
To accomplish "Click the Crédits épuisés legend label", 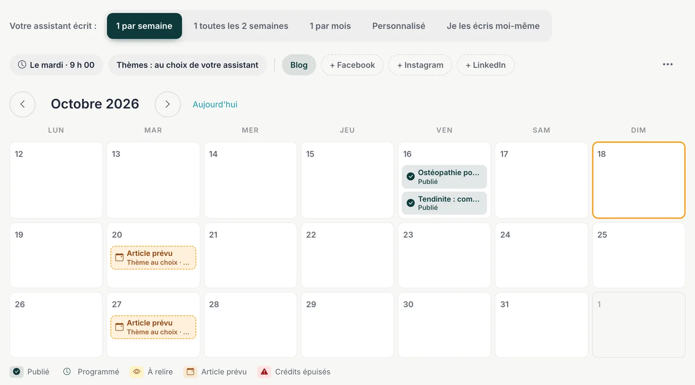I will point(303,372).
